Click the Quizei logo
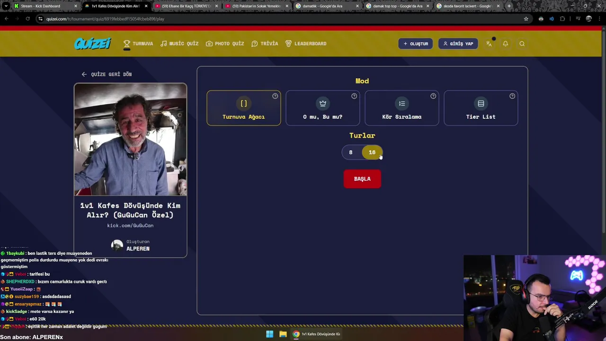 tap(92, 44)
